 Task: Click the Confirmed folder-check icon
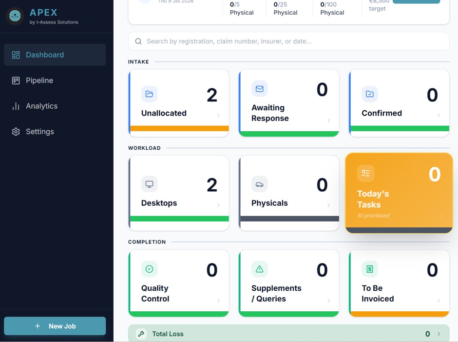pyautogui.click(x=370, y=94)
